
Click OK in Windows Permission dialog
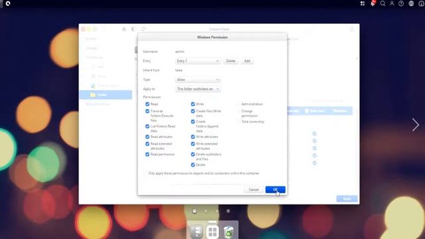(x=275, y=190)
